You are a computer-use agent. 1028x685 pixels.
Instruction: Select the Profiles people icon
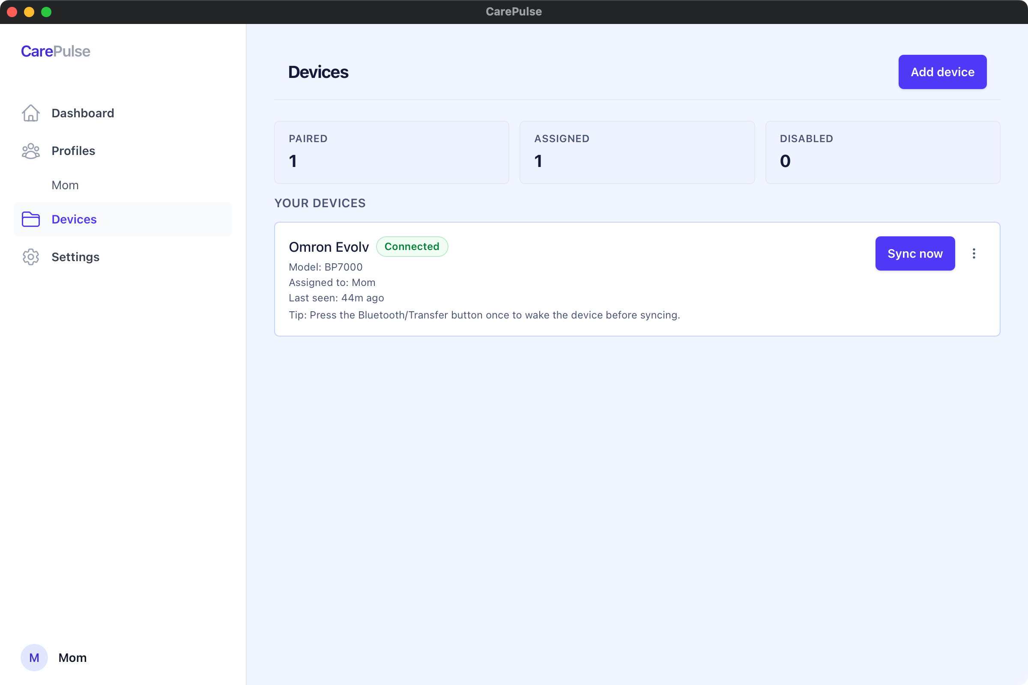(x=30, y=151)
